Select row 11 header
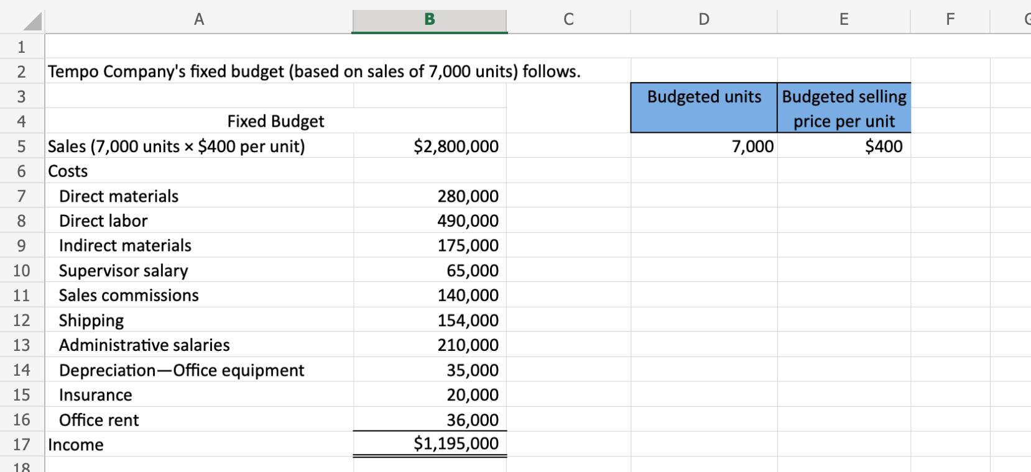 tap(22, 295)
